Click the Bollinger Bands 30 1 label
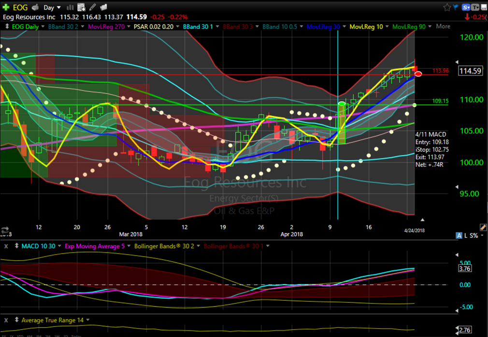The image size is (488, 337). (233, 246)
